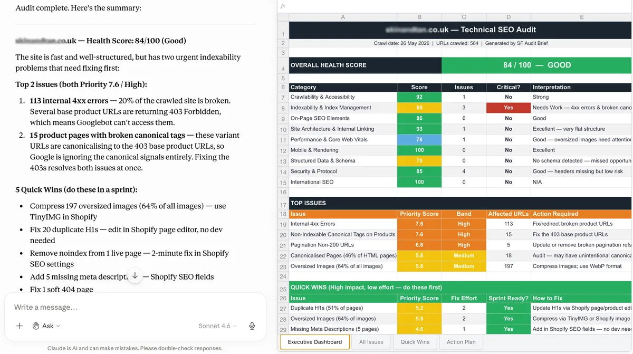Click the green 84 / 100 — GOOD cell
633x354 pixels.
pyautogui.click(x=537, y=65)
